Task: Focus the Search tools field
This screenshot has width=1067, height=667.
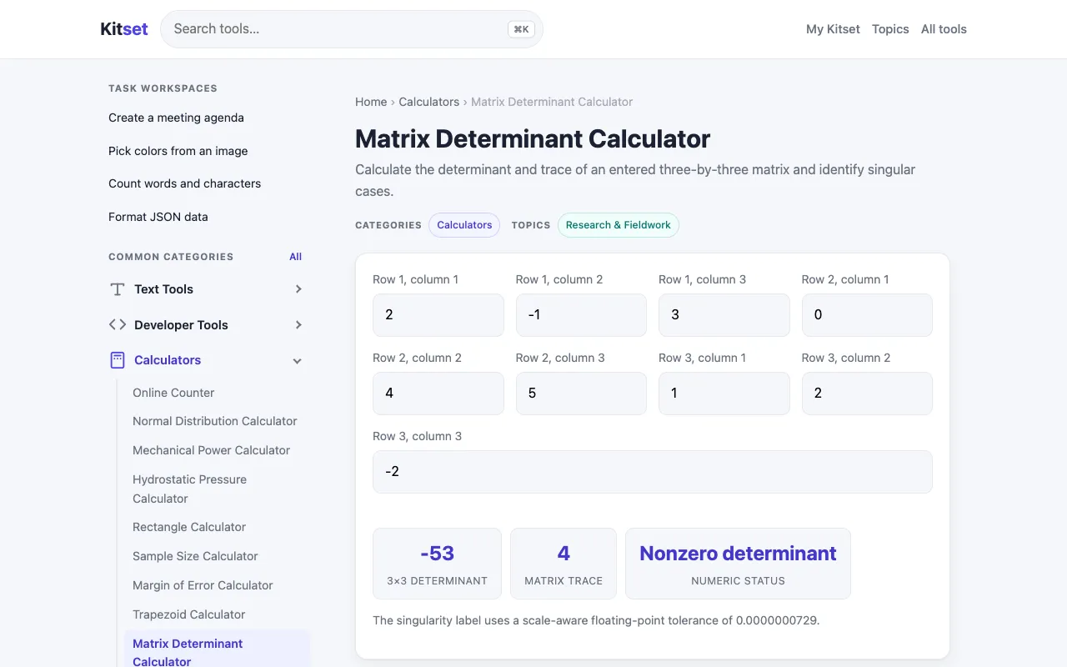Action: point(352,29)
